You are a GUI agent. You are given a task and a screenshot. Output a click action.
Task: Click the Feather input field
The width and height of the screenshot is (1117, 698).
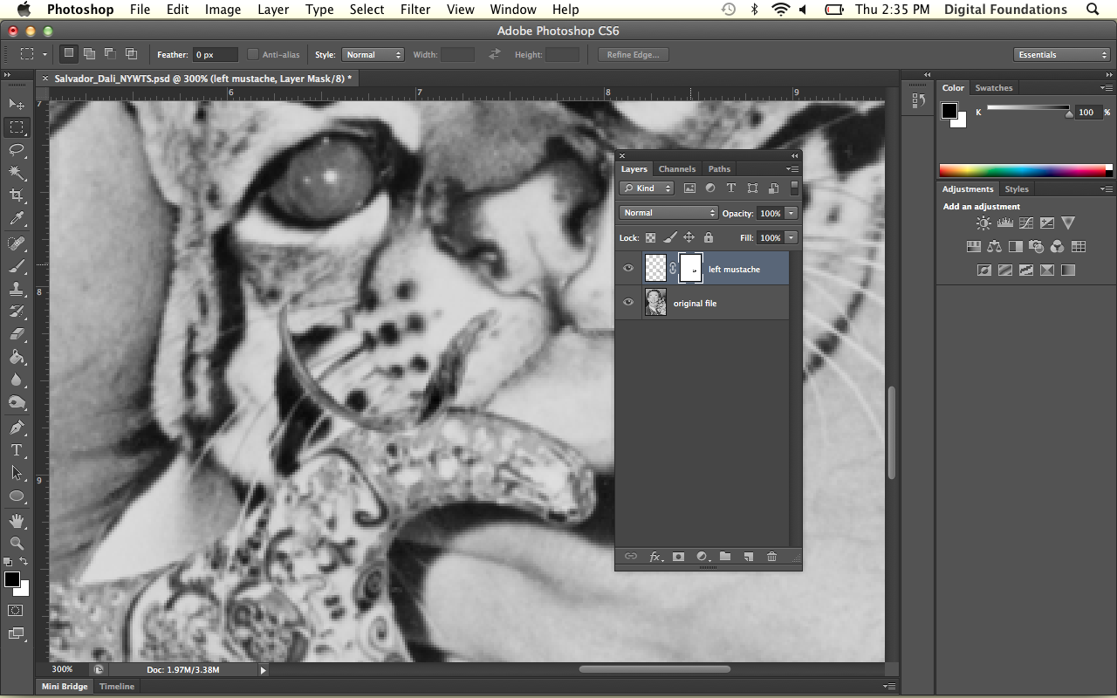(x=215, y=55)
